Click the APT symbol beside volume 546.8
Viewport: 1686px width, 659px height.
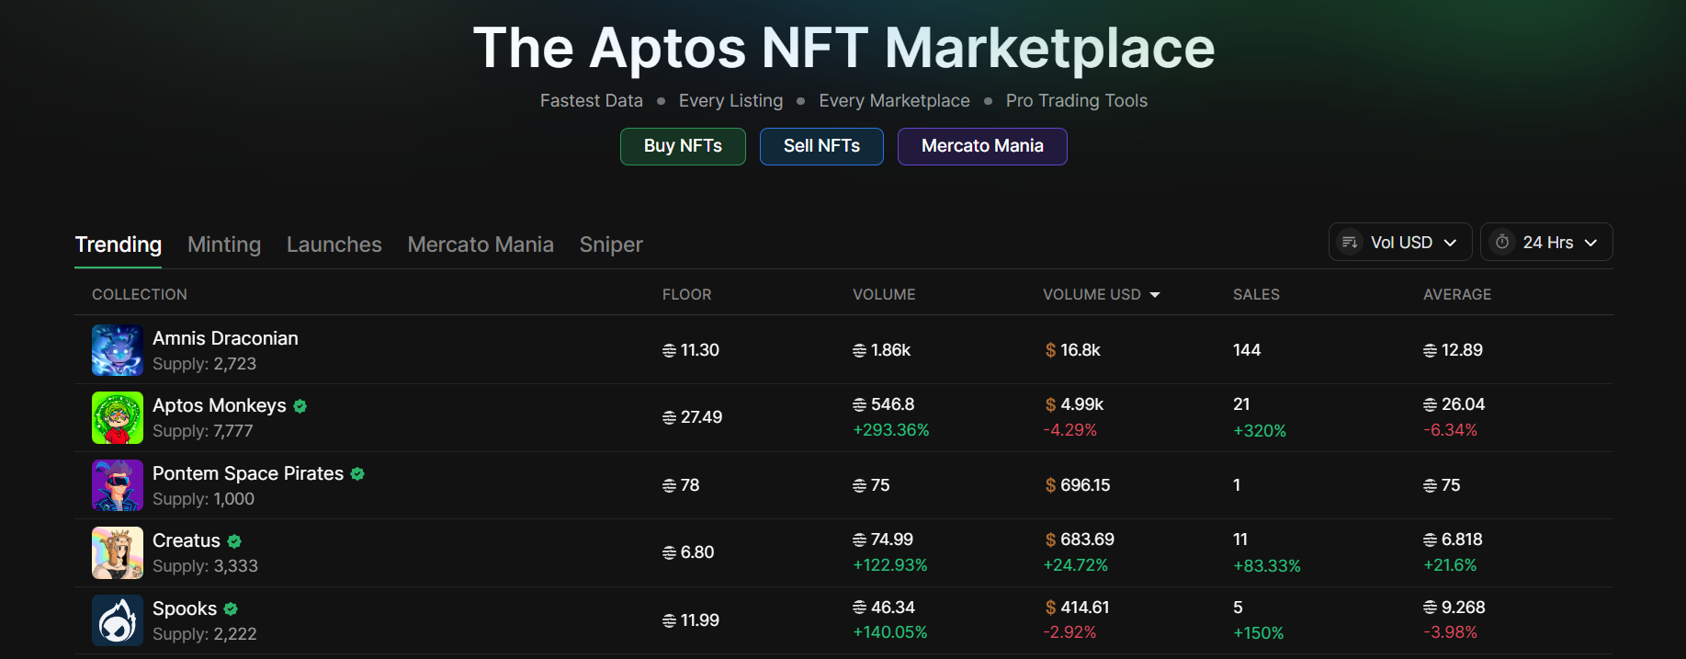click(x=859, y=404)
